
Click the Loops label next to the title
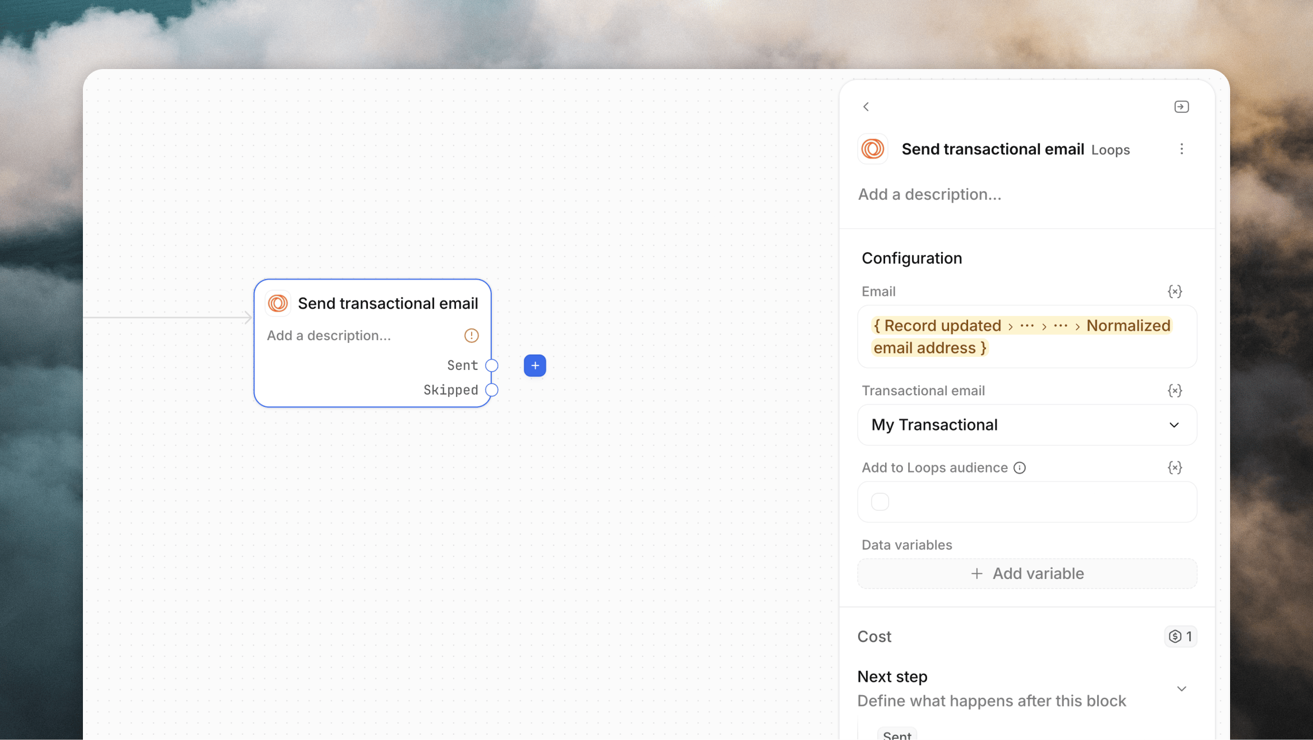1110,150
